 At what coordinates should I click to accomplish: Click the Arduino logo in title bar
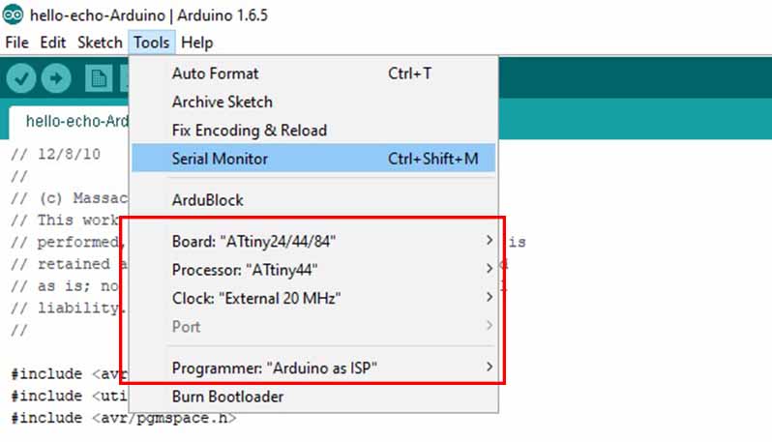point(13,15)
